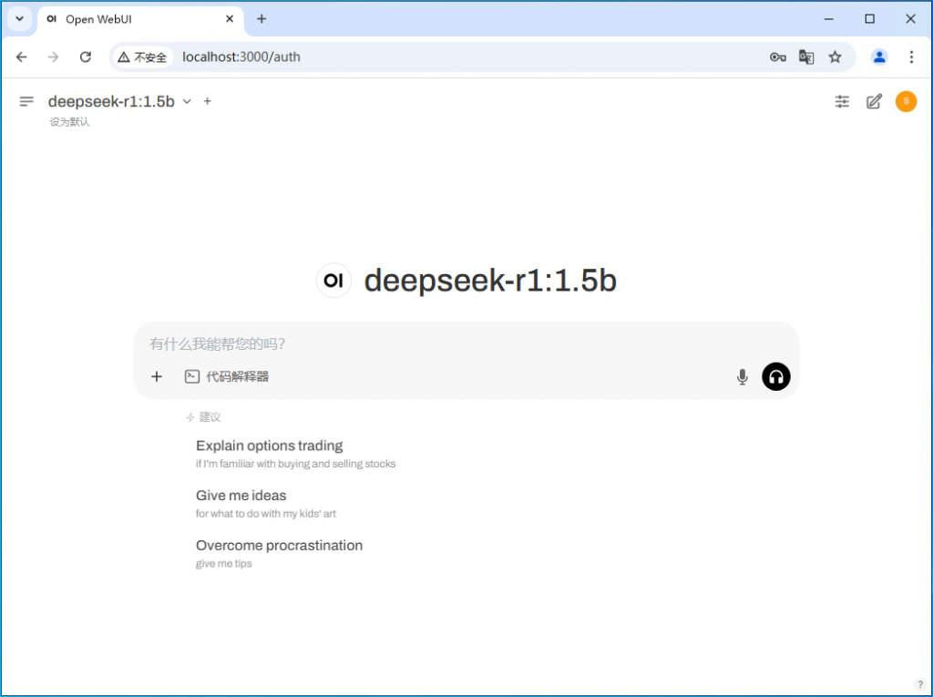Open the chat Controls panel via sliders icon
This screenshot has width=933, height=697.
[842, 101]
